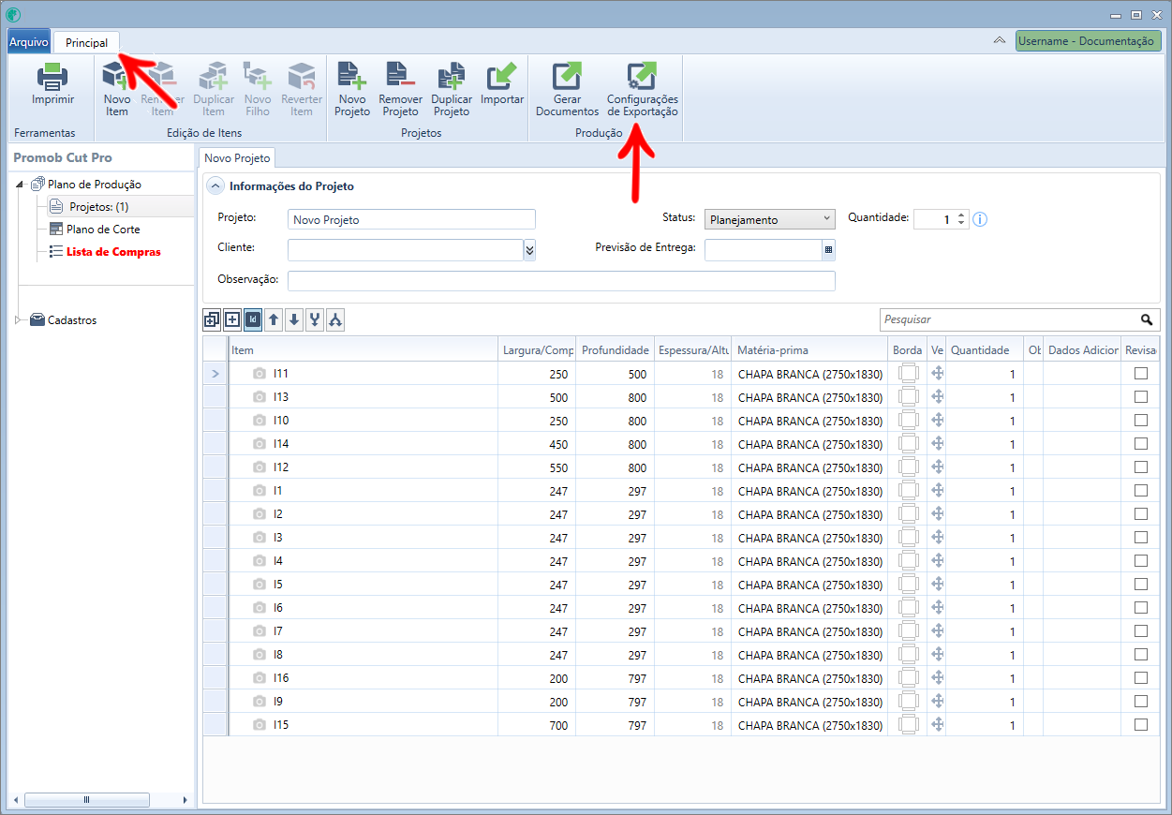Enable the checkbox for item I15
This screenshot has height=815, width=1172.
pos(1140,724)
